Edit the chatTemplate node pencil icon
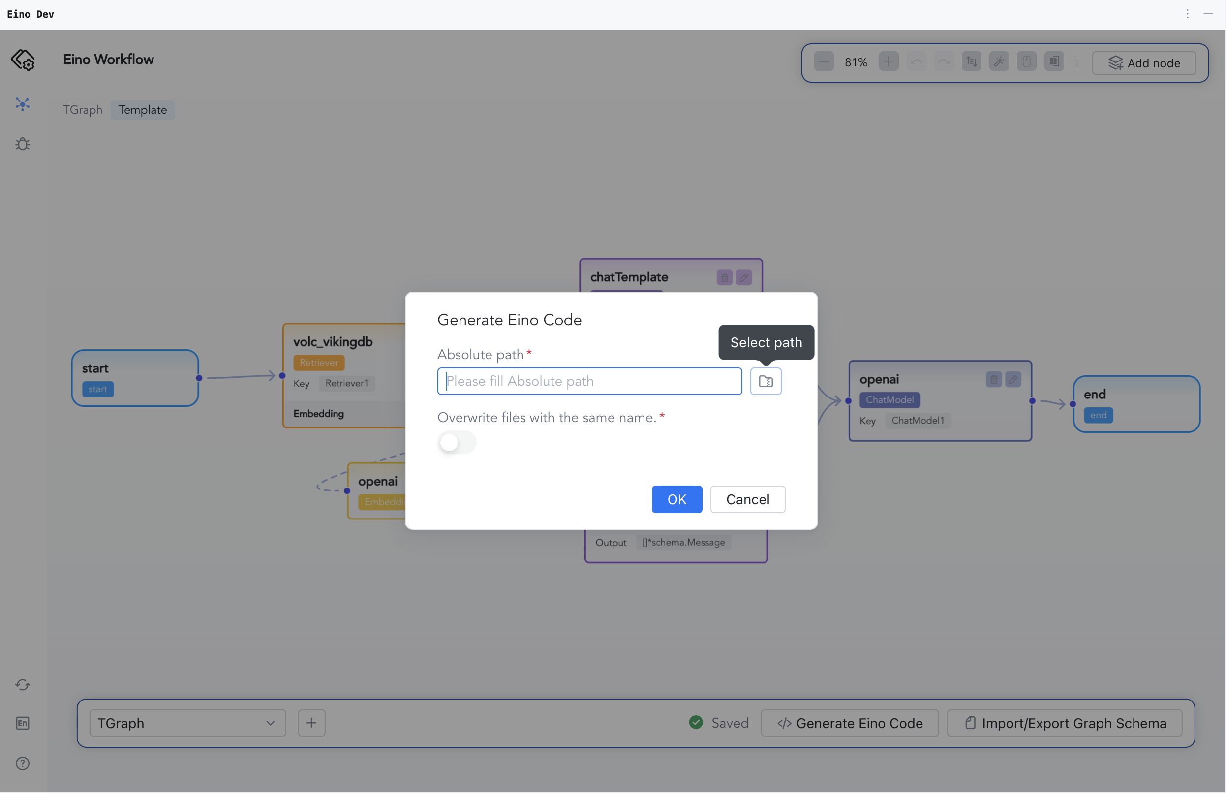This screenshot has height=793, width=1226. (x=743, y=277)
